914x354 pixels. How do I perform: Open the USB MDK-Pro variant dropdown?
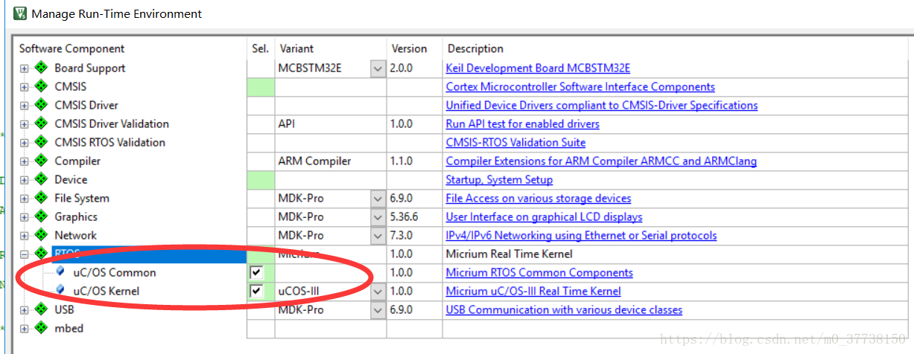378,310
